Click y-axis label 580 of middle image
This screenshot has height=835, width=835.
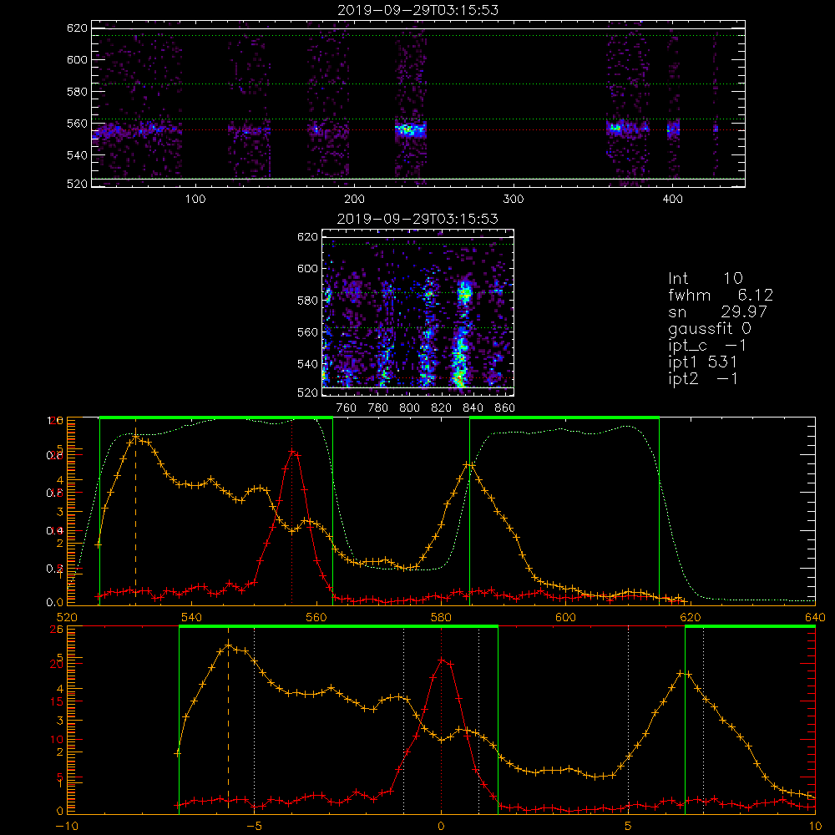(307, 301)
